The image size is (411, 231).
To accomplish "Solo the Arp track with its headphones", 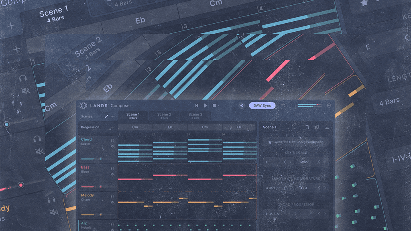I will click(113, 224).
